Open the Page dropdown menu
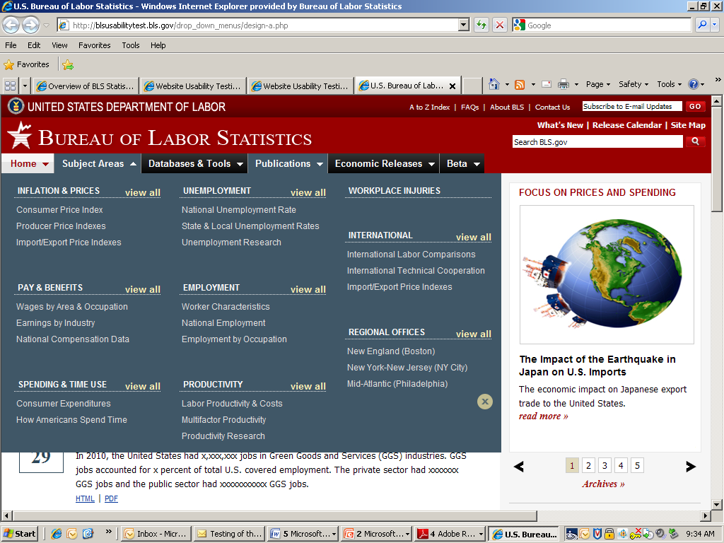 pyautogui.click(x=598, y=84)
